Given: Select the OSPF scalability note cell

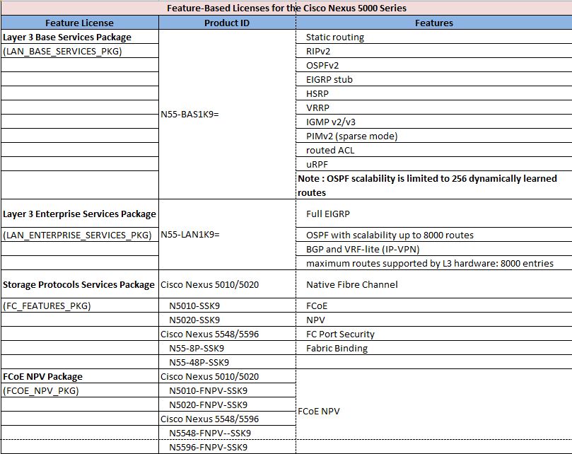Looking at the screenshot, I should (433, 185).
